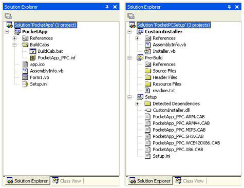
Task: Select the Setup project icon
Action: [x=140, y=97]
